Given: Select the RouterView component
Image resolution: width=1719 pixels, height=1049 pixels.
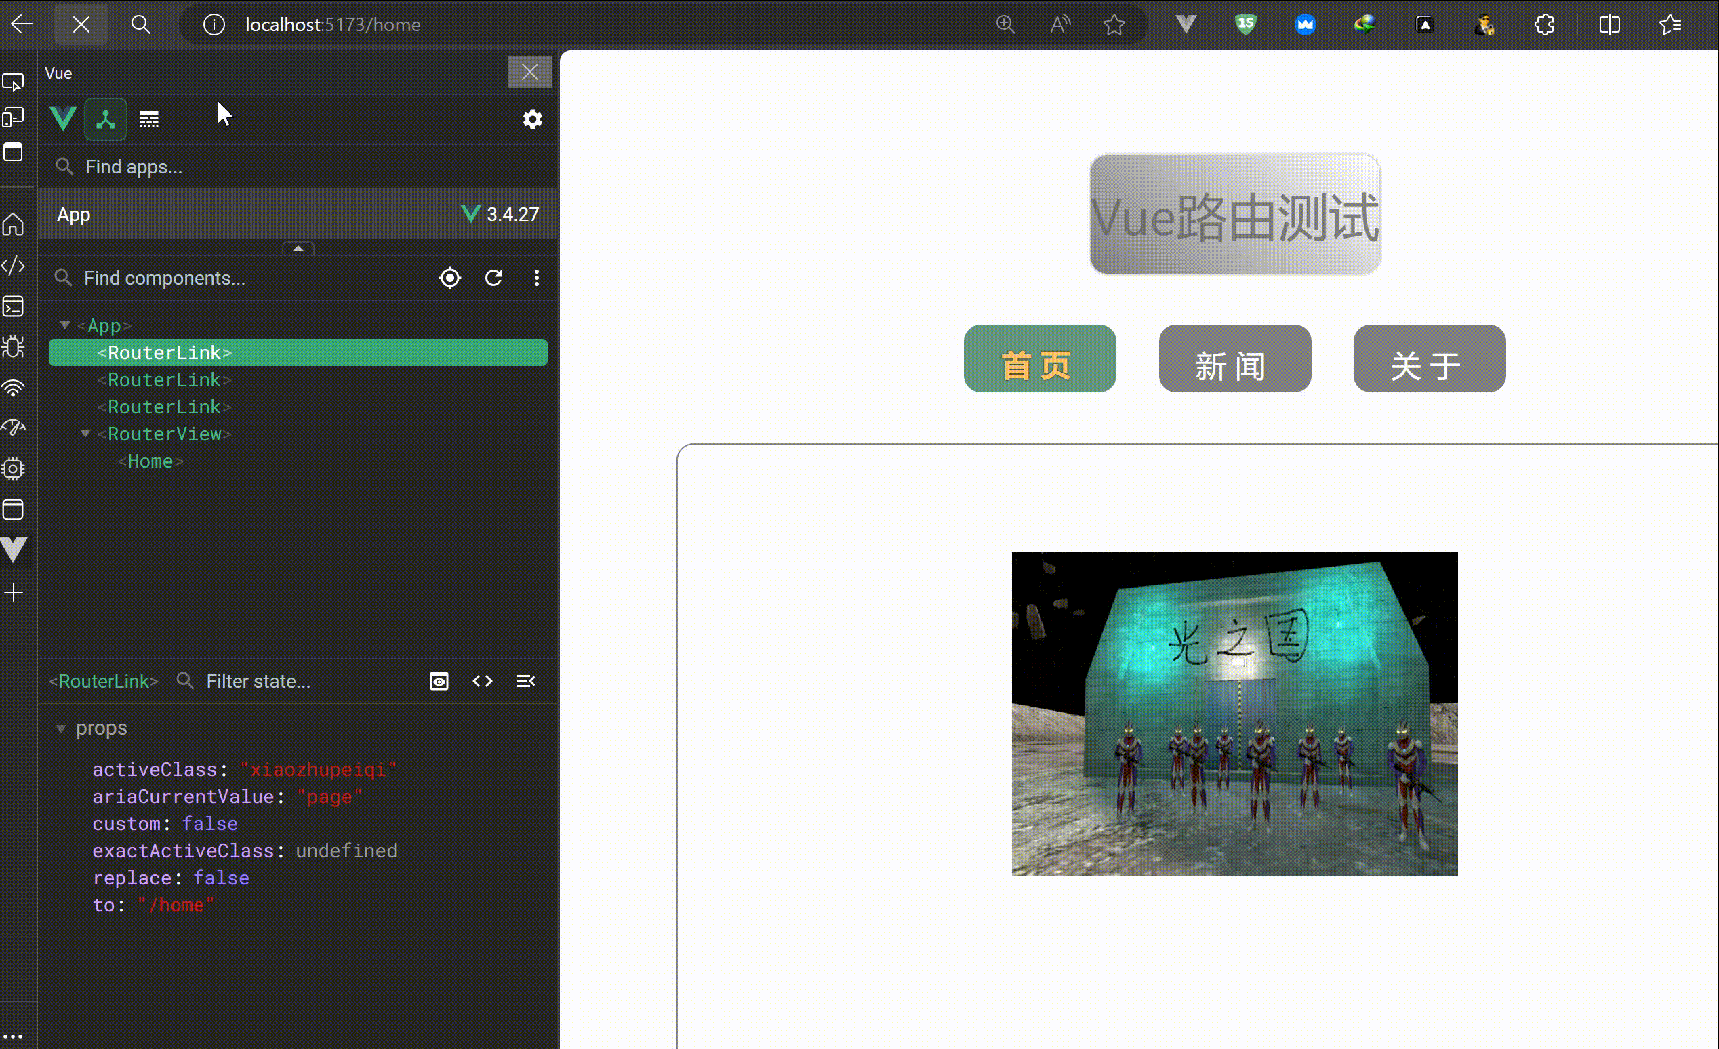Looking at the screenshot, I should pos(164,434).
